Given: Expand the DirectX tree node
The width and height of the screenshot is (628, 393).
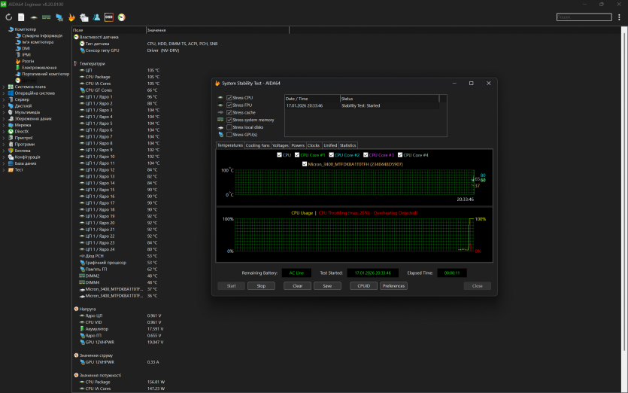Looking at the screenshot, I should [x=3, y=131].
